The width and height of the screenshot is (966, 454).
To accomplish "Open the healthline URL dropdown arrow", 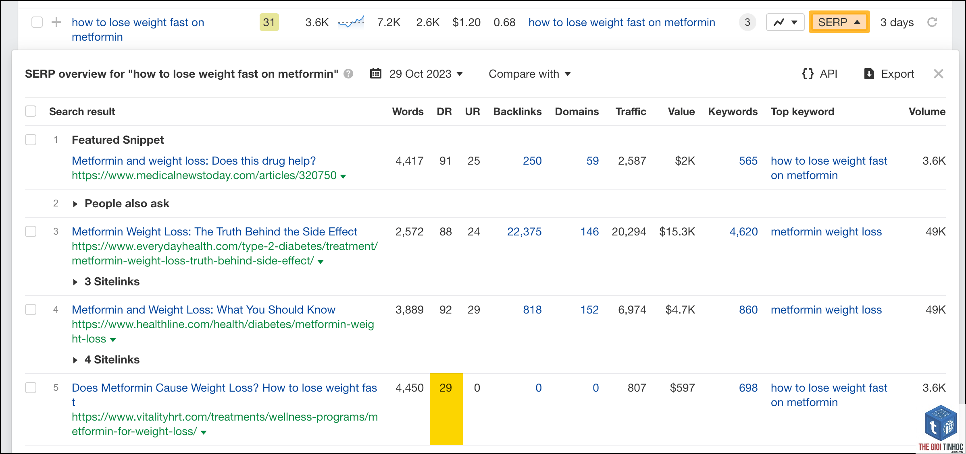I will [x=113, y=340].
